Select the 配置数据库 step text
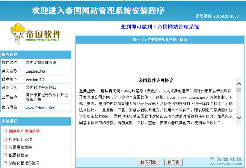This screenshot has width=246, height=168. pyautogui.click(x=19, y=155)
